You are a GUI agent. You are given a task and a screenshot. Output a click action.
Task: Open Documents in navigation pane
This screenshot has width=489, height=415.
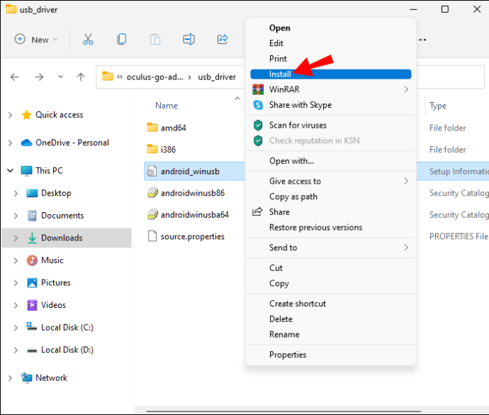[62, 216]
